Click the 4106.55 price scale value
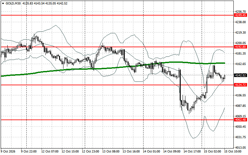Image resolution: width=248 pixels, height=155 pixels. tap(241, 95)
